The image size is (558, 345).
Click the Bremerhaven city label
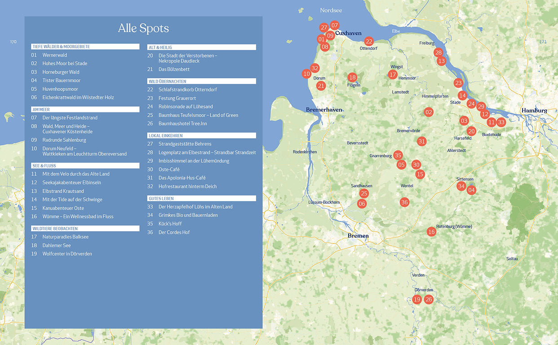coord(324,109)
